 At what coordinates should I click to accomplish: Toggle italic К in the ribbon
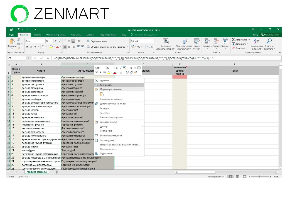pos(31,47)
